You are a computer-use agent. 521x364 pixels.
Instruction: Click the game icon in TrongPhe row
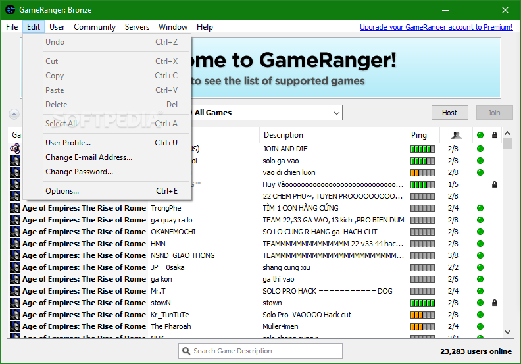[15, 208]
